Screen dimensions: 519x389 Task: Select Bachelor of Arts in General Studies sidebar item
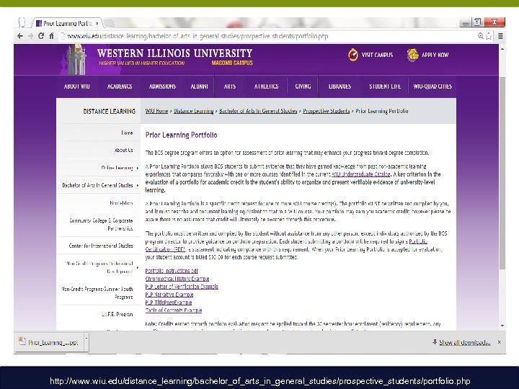point(97,185)
